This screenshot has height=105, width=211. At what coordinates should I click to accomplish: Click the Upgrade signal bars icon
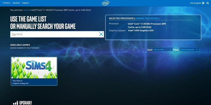point(16,103)
